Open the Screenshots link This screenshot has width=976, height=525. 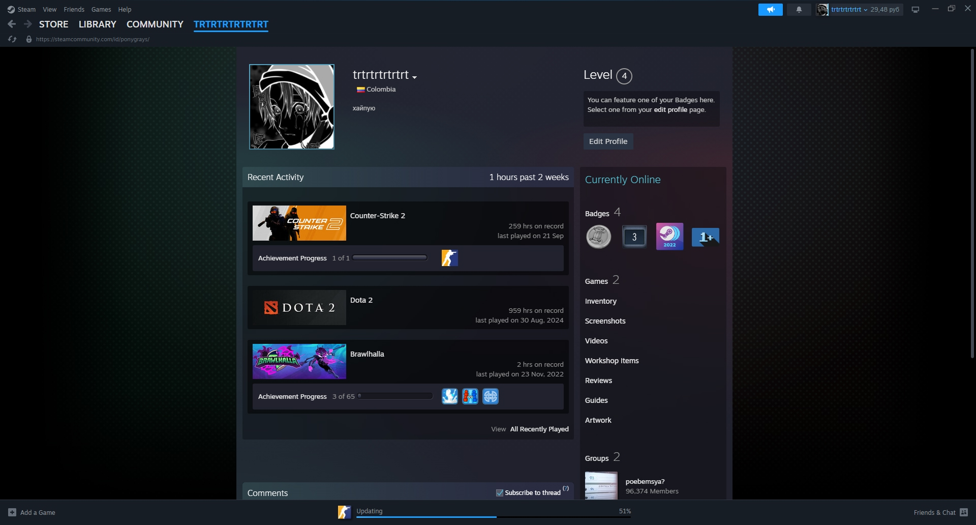pos(605,321)
